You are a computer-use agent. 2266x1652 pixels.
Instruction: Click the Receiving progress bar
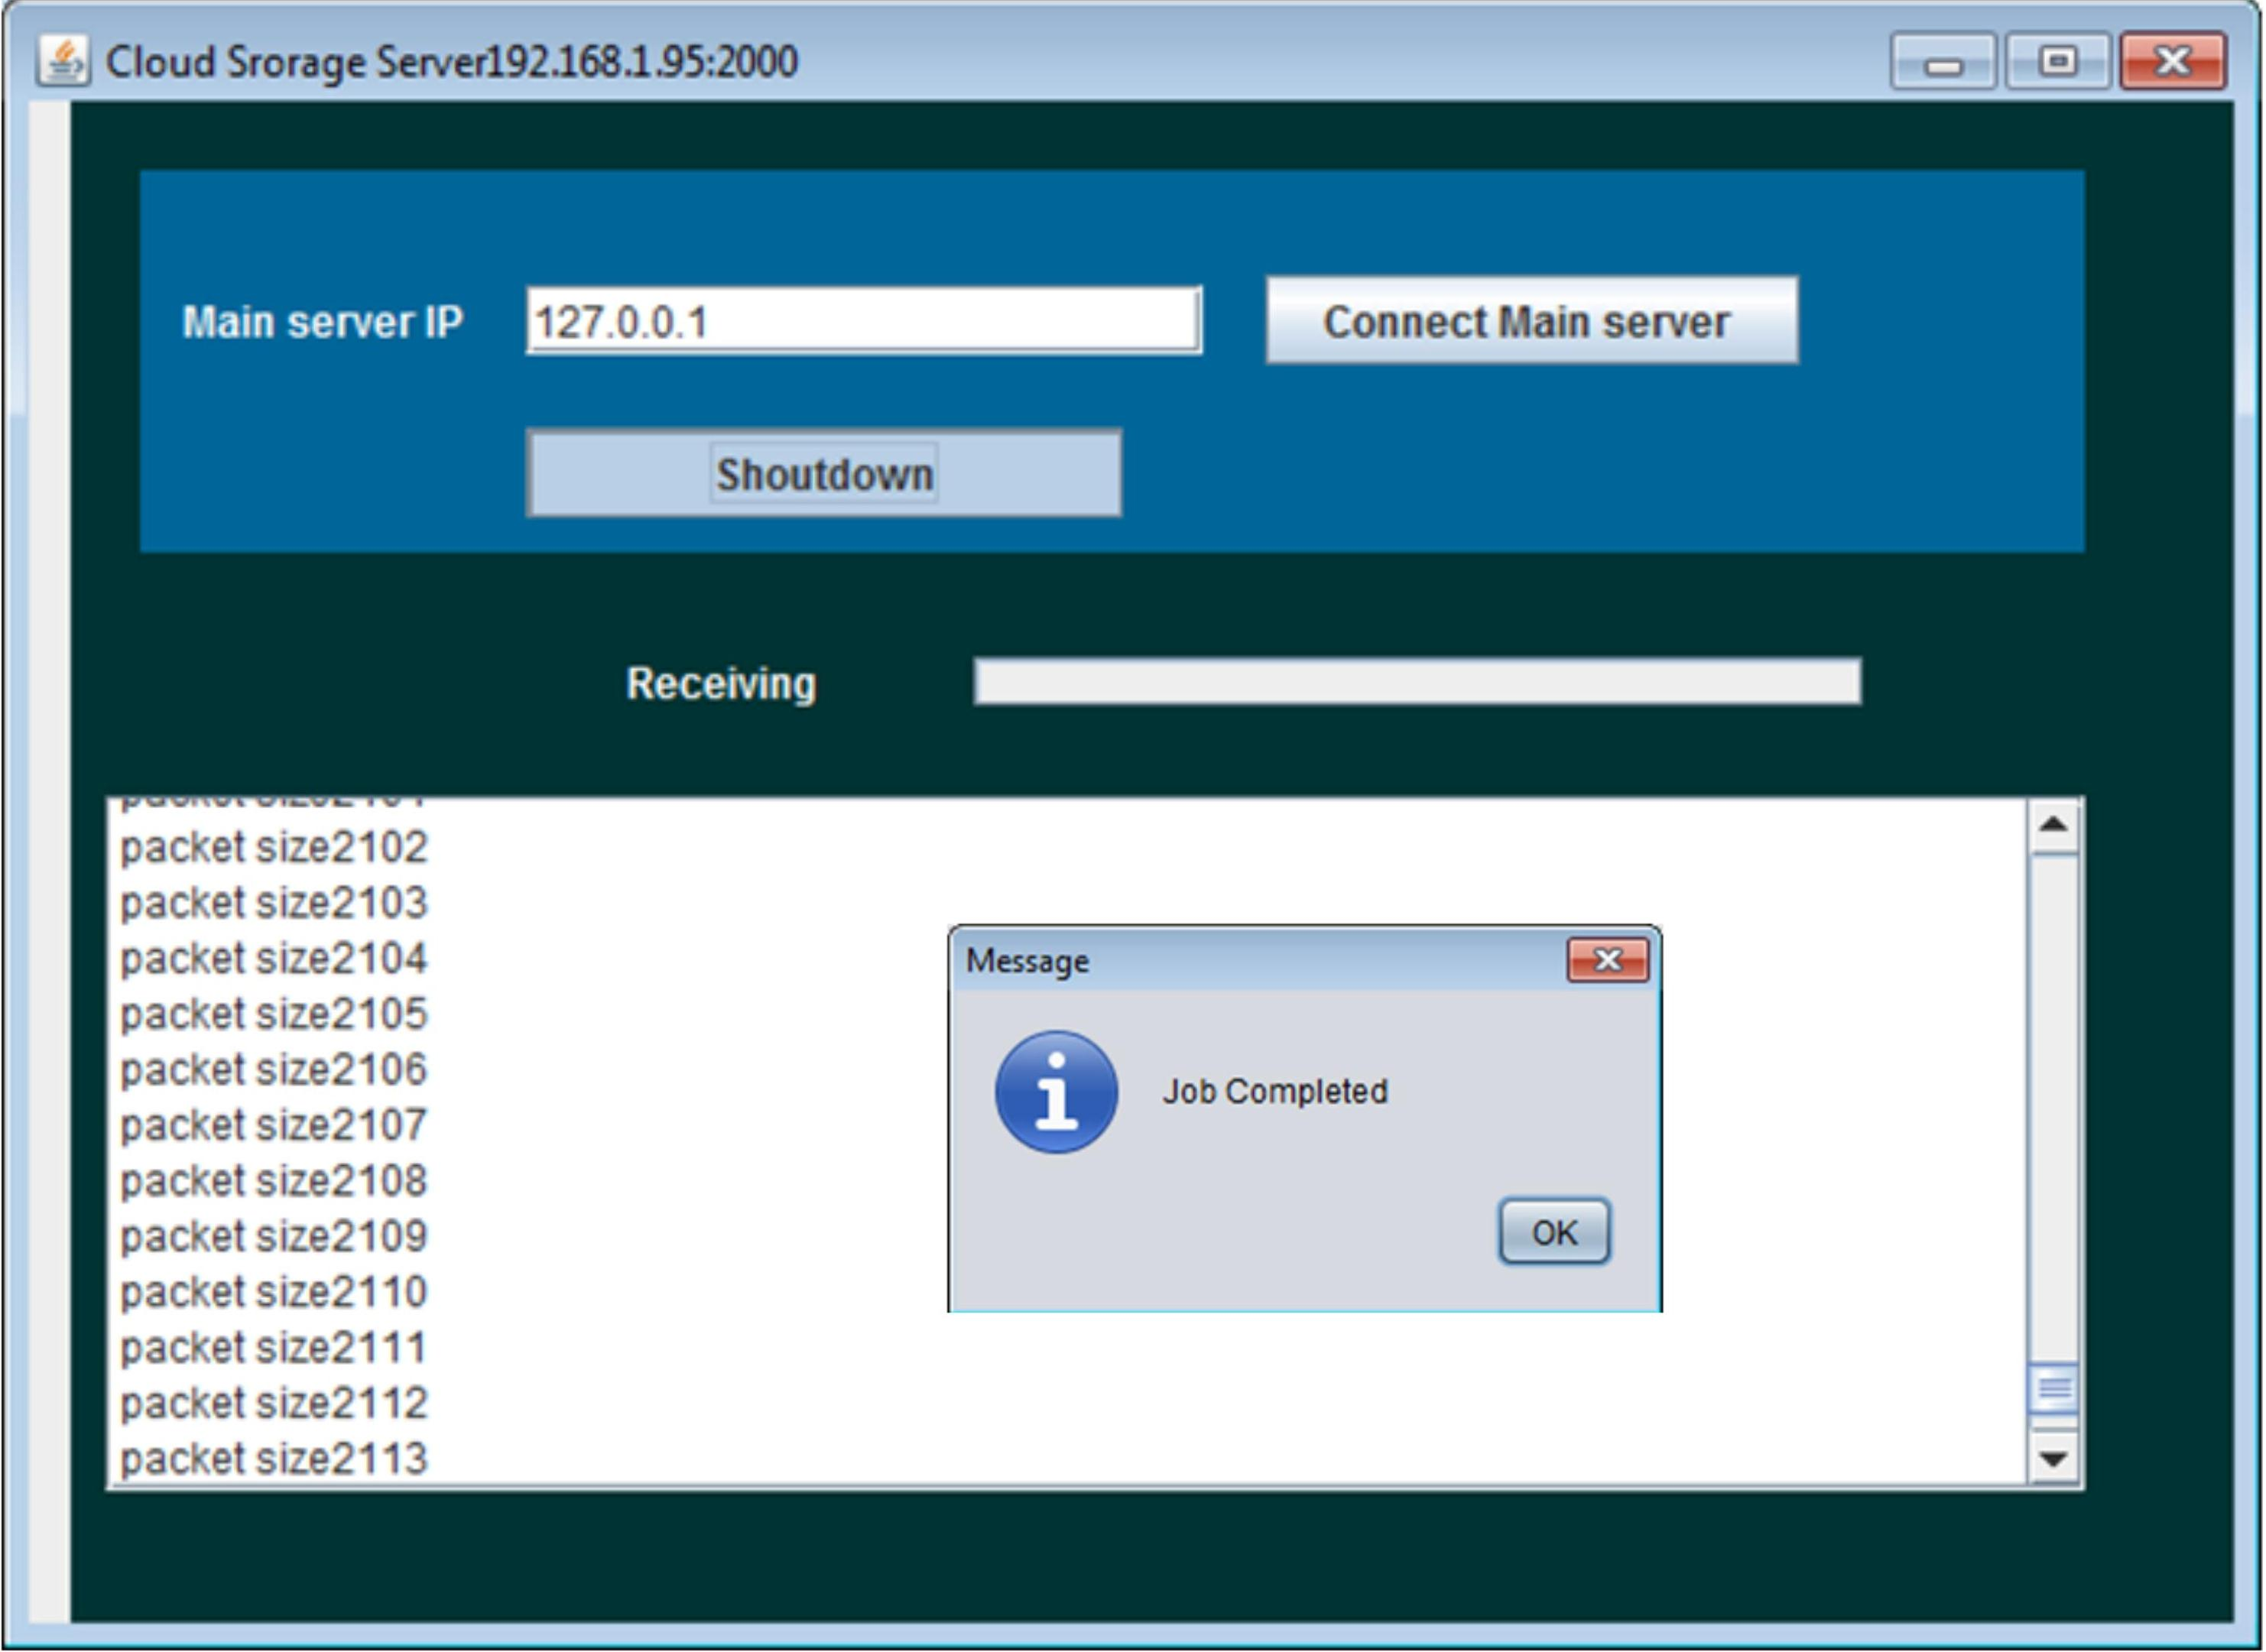click(1416, 682)
